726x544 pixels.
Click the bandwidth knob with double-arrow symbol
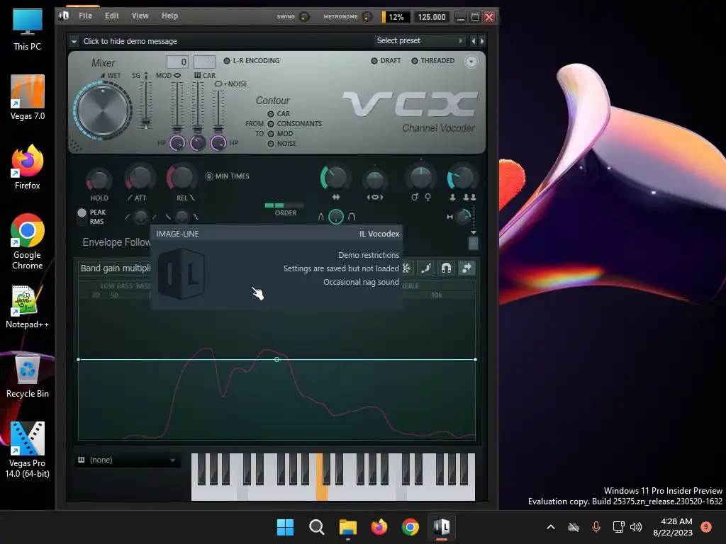click(335, 178)
